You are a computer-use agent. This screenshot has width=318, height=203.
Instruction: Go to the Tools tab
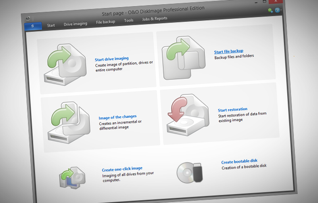129,20
